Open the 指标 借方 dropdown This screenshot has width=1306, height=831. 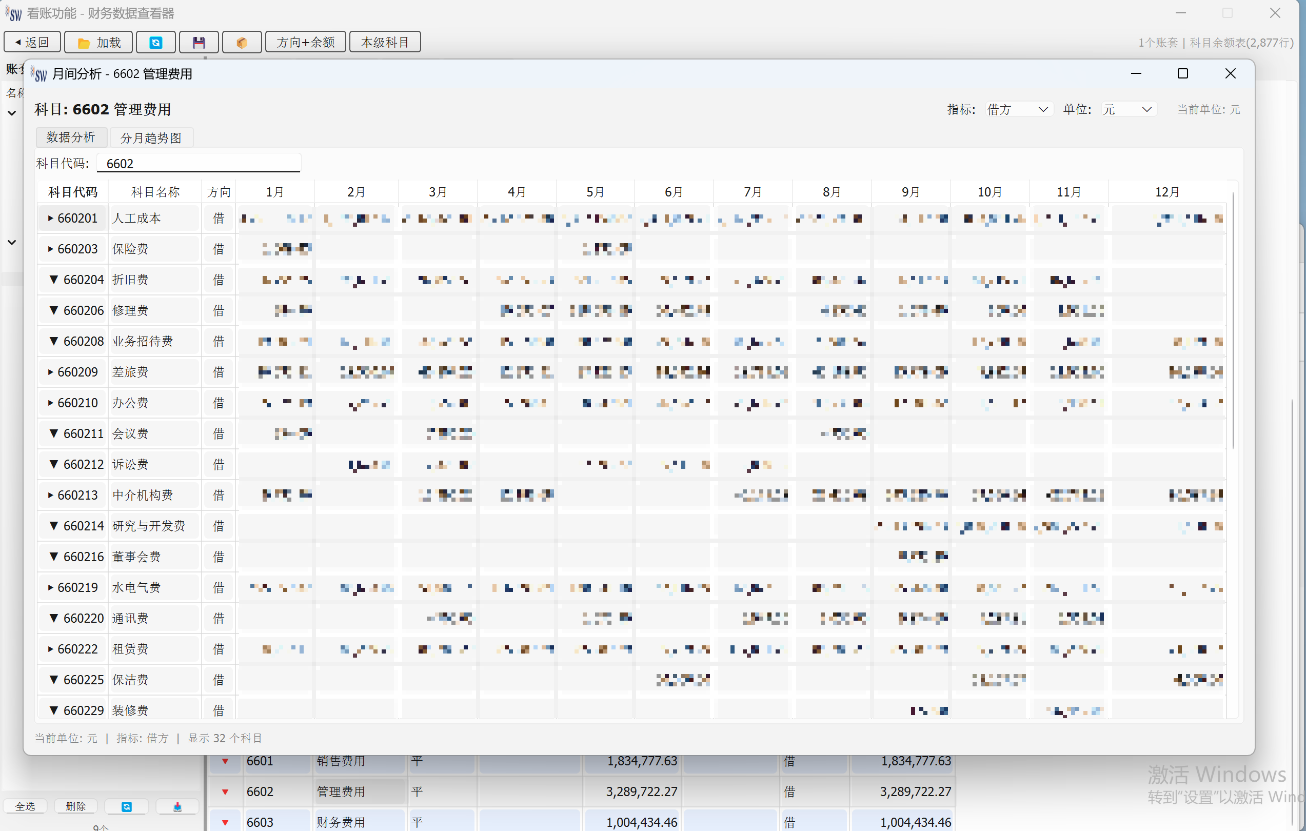tap(1018, 110)
